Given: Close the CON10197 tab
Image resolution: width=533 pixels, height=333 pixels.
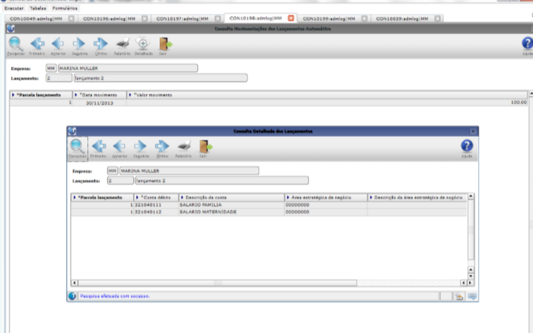Looking at the screenshot, I should [218, 18].
